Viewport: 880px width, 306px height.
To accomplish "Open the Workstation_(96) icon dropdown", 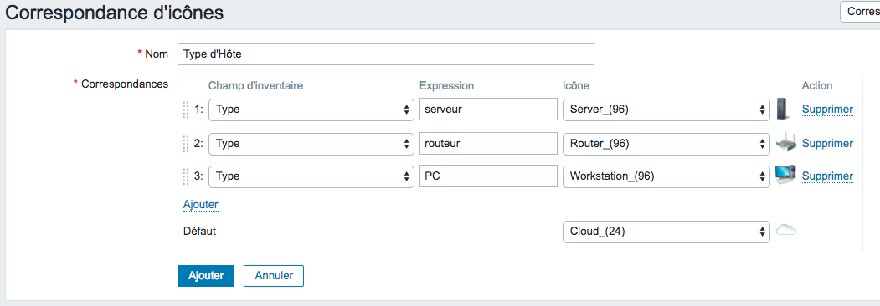I will click(x=666, y=176).
